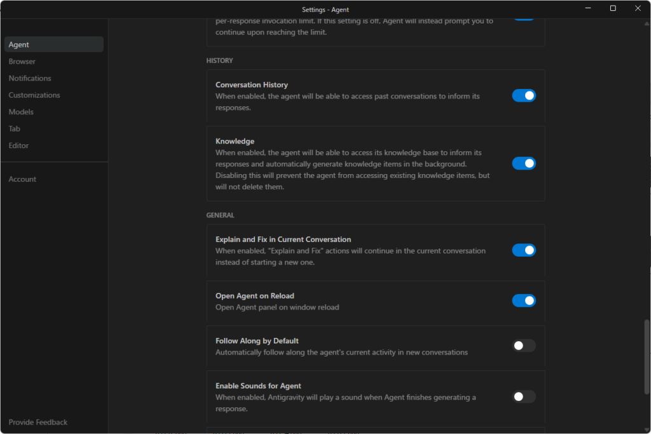
Task: Turn on Enable Sounds for Agent
Action: 524,397
